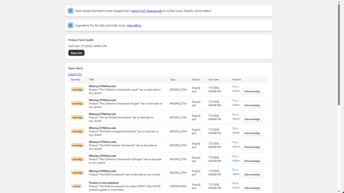Click info icon in GMC disapprovals banner
This screenshot has width=344, height=193.
point(71,11)
